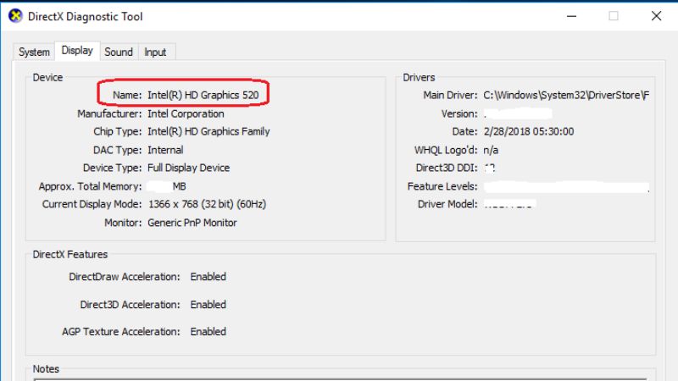Click the Current Display Mode: label
The image size is (678, 381).
[92, 204]
